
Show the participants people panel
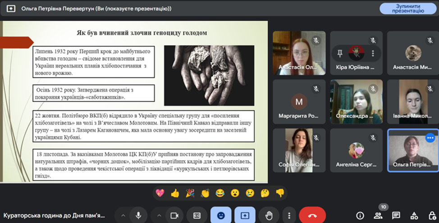point(378,215)
